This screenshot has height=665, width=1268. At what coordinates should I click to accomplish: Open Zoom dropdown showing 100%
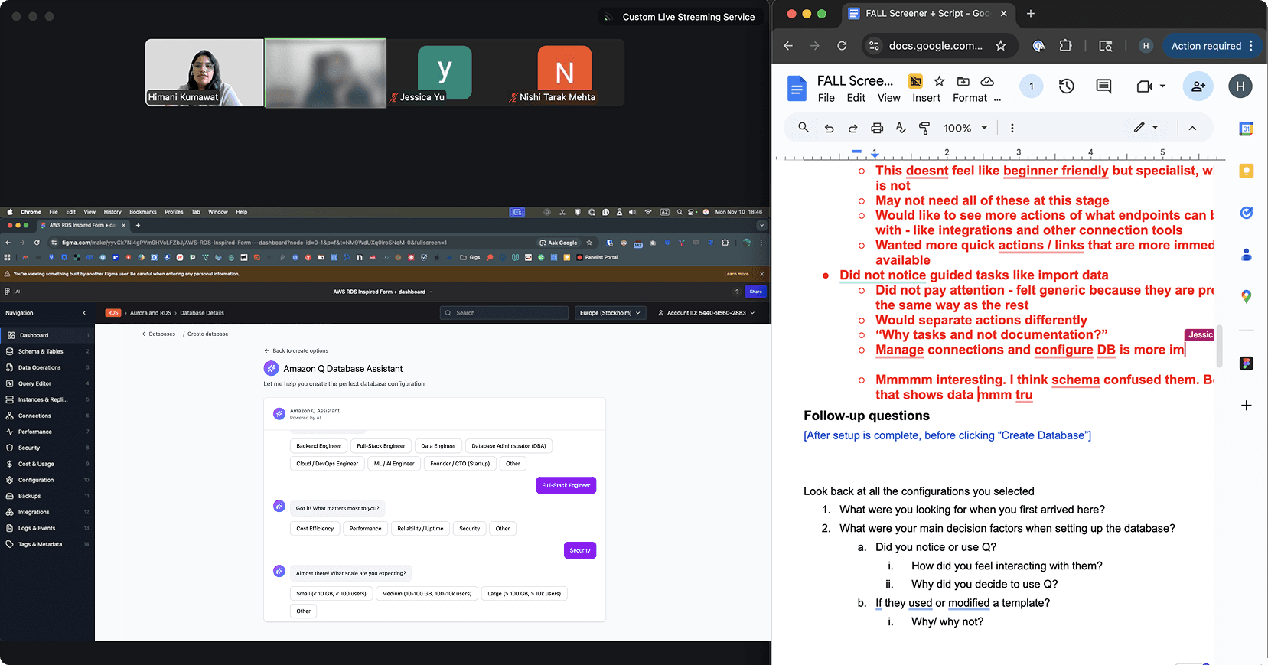[x=965, y=129]
